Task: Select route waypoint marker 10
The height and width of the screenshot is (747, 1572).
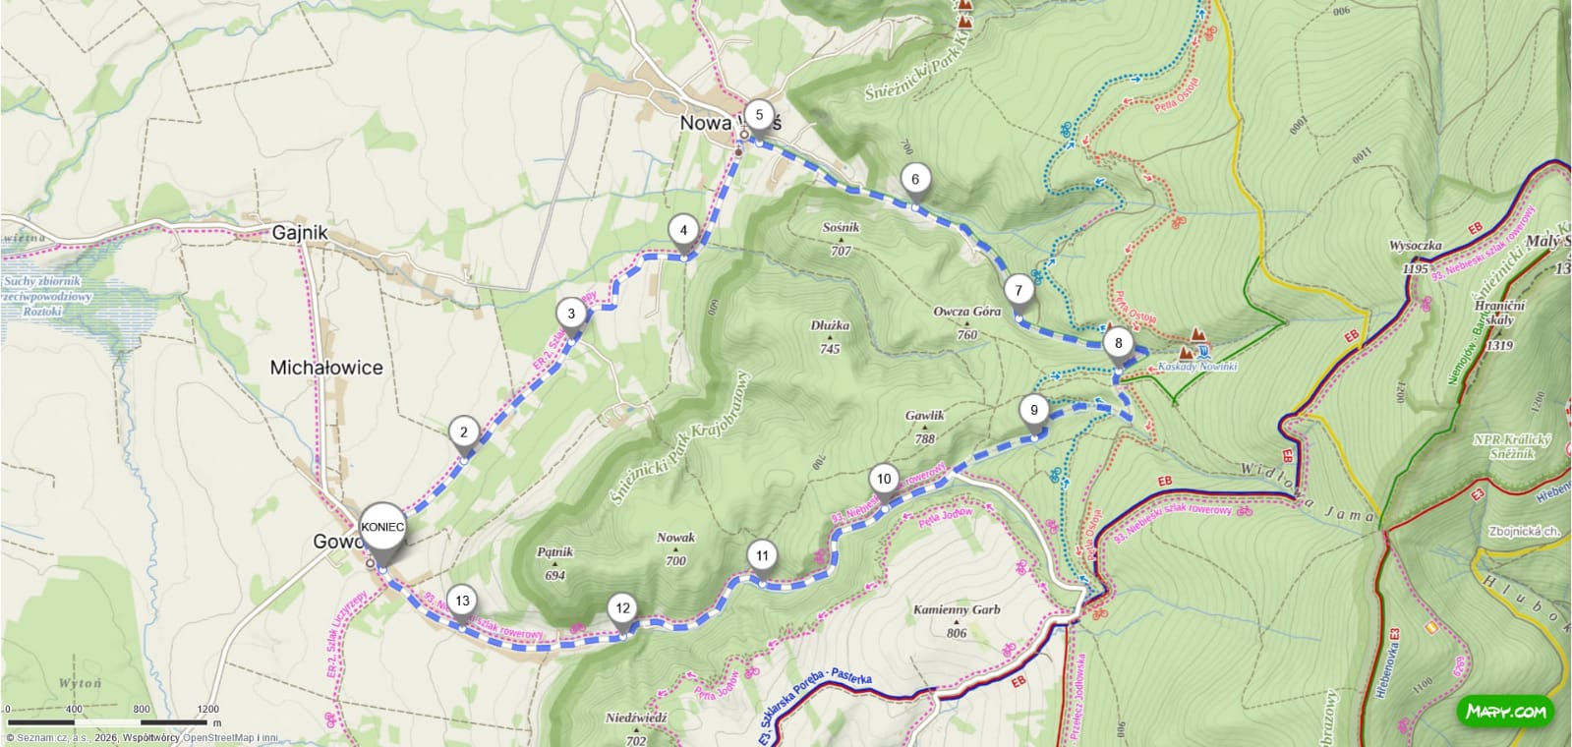Action: (884, 480)
